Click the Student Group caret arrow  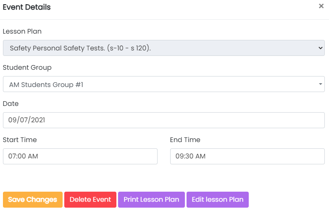coord(321,84)
